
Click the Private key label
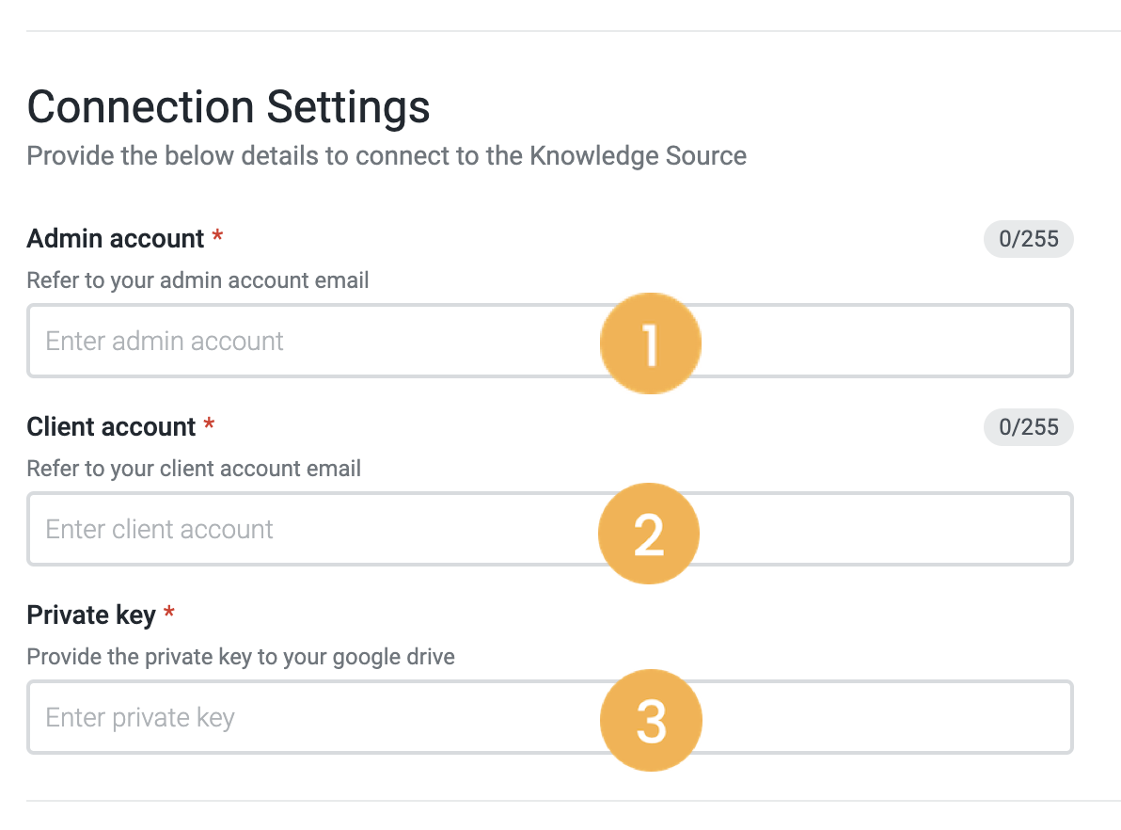click(91, 615)
